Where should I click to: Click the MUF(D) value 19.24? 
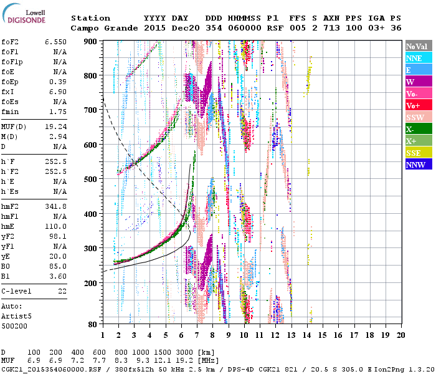tap(55, 127)
